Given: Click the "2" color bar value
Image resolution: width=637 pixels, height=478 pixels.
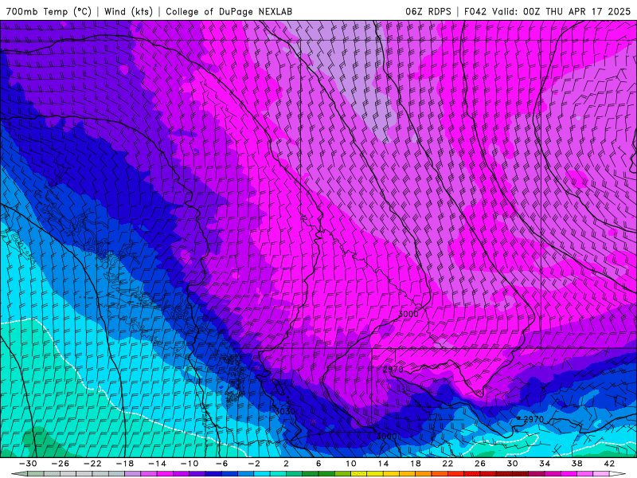Looking at the screenshot, I should (287, 464).
